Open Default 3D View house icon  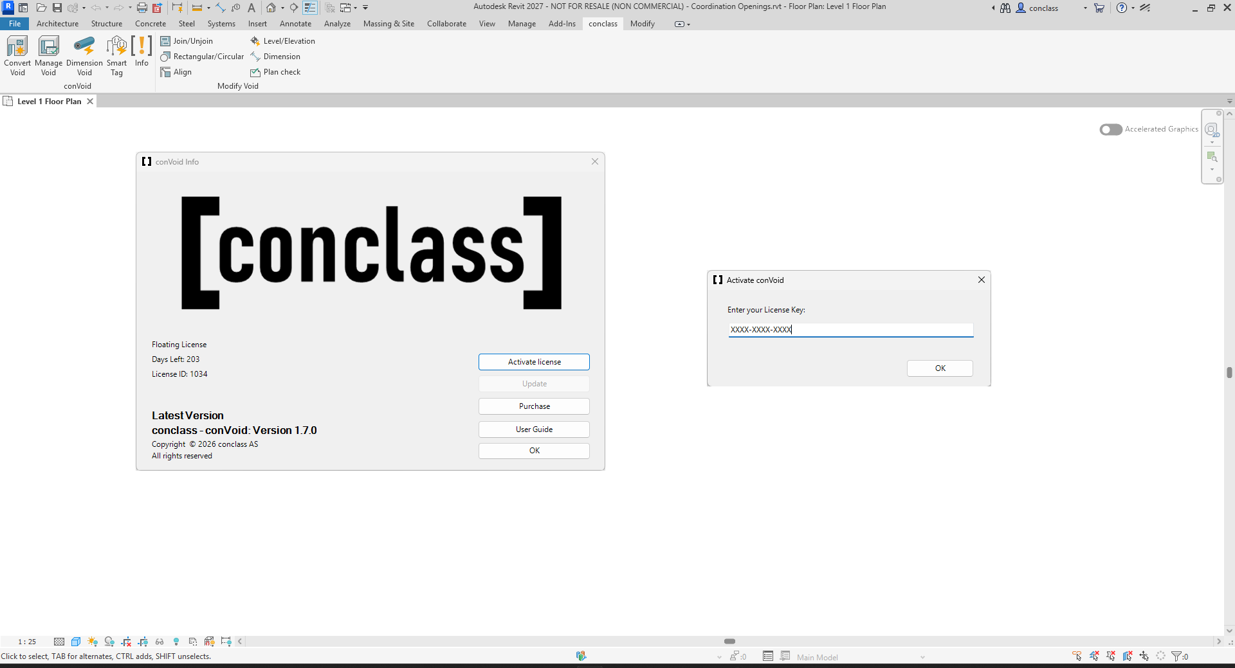tap(271, 8)
